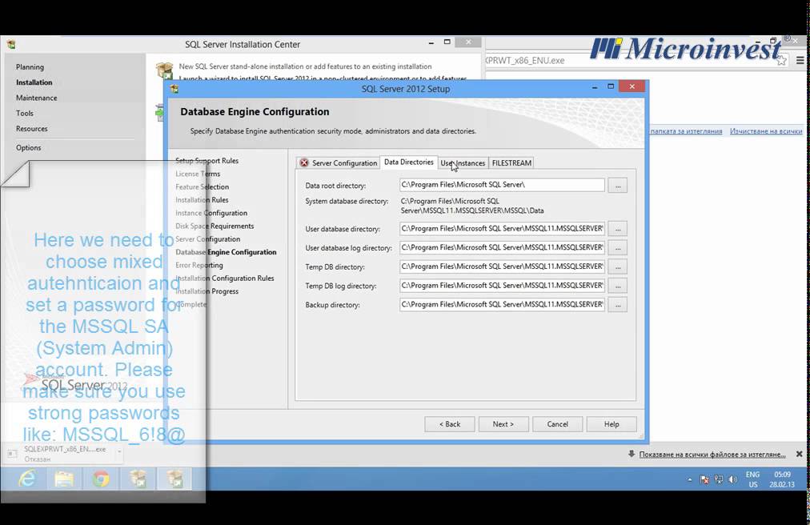The width and height of the screenshot is (810, 525).
Task: Open Google Chrome from the taskbar
Action: pos(101,479)
